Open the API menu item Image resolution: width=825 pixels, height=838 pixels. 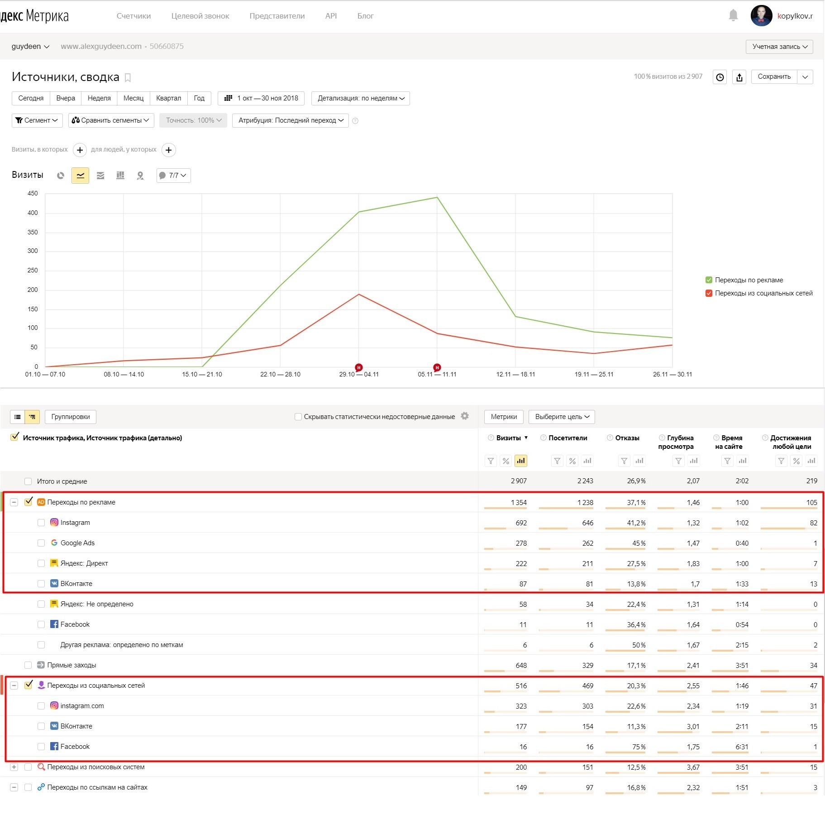point(331,16)
